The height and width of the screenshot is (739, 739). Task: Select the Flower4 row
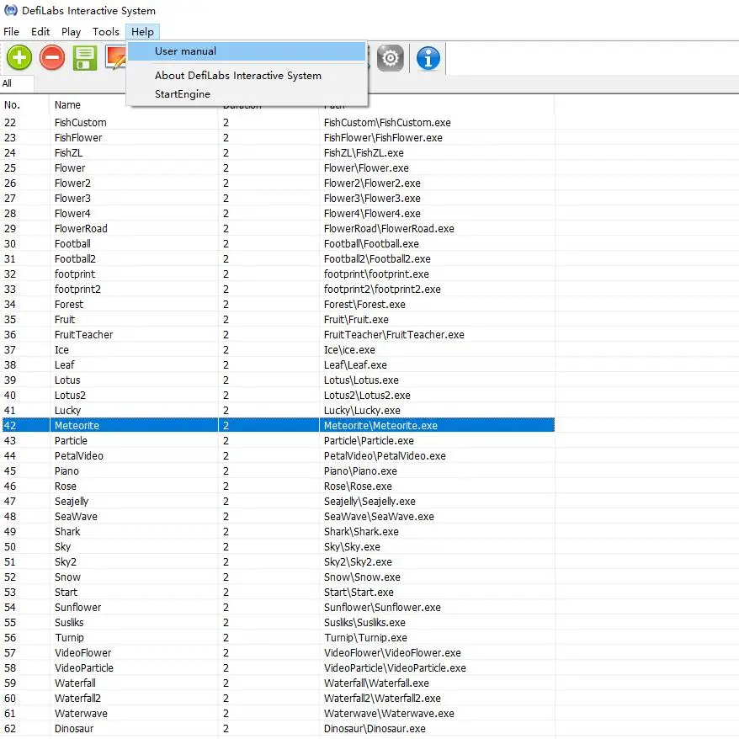[278, 214]
